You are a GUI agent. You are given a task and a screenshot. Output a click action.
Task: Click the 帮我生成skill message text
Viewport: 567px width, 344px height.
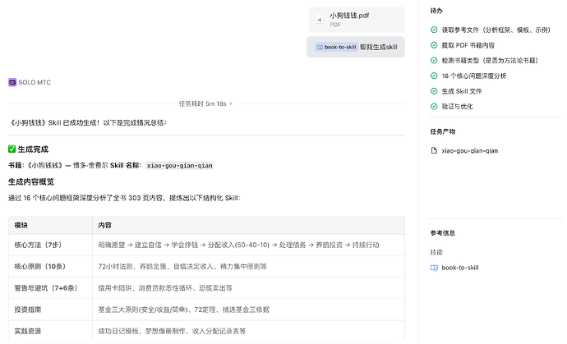click(379, 47)
